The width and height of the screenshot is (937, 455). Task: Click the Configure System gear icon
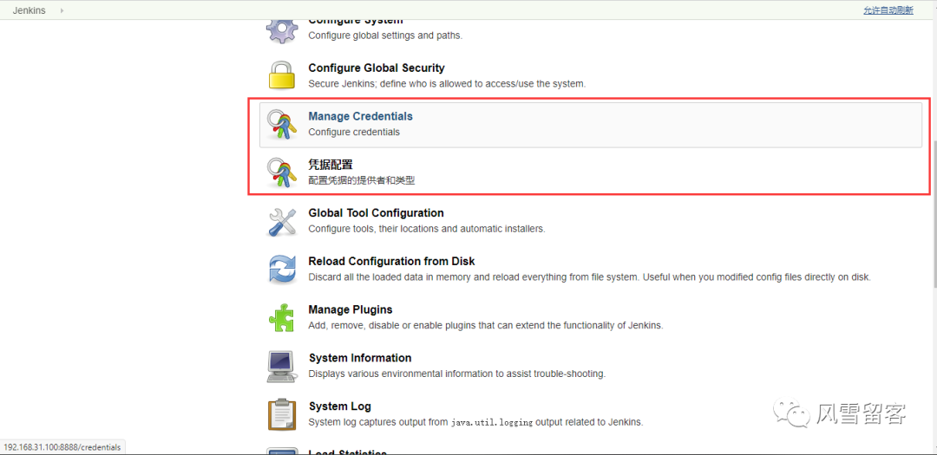tap(281, 29)
